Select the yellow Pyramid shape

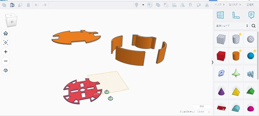pos(236,92)
